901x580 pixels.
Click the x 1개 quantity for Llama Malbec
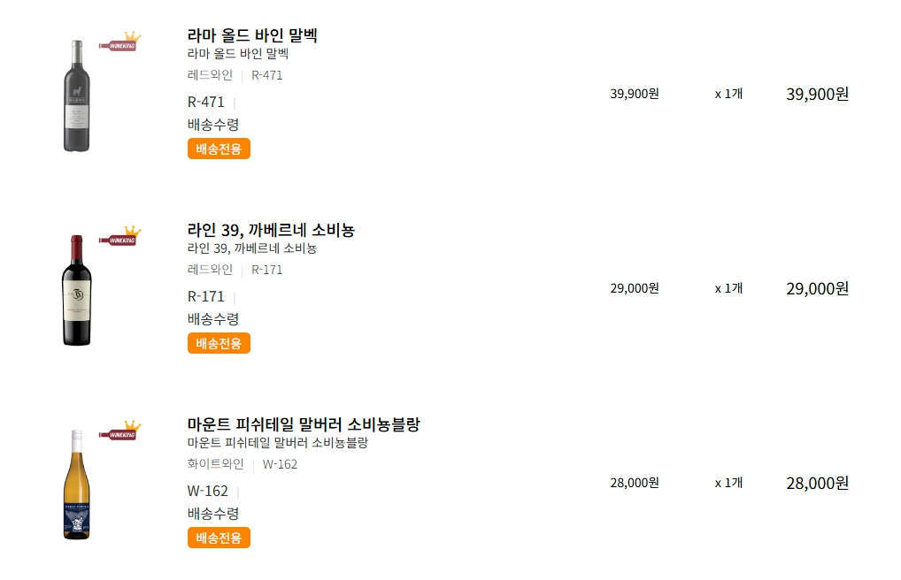(x=728, y=94)
